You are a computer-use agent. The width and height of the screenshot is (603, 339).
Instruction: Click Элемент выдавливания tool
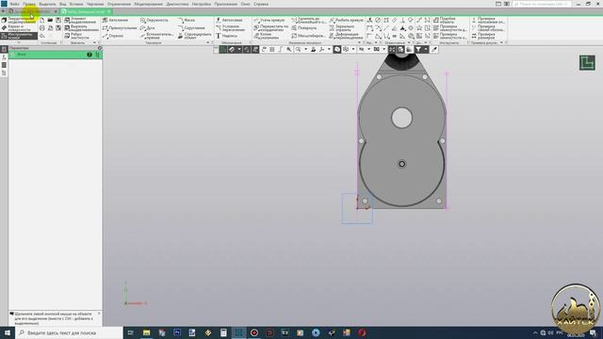(80, 20)
